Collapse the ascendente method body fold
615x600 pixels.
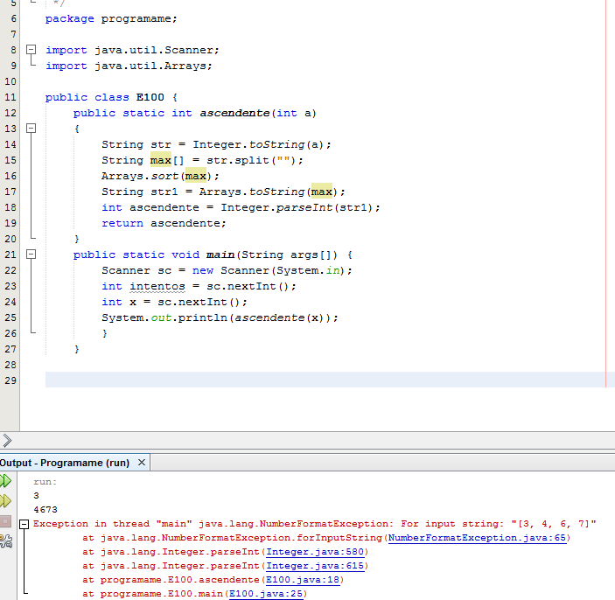(31, 129)
